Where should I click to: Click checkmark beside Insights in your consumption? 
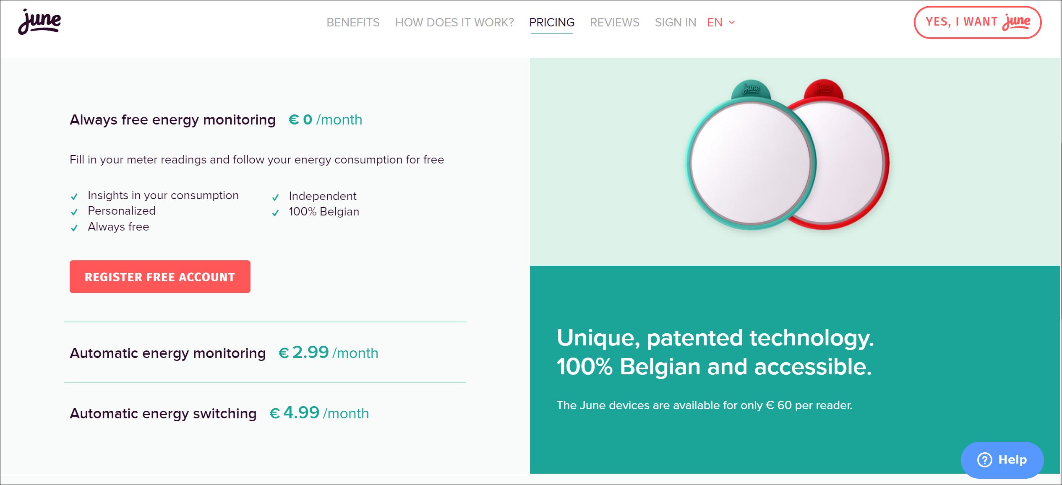click(74, 197)
